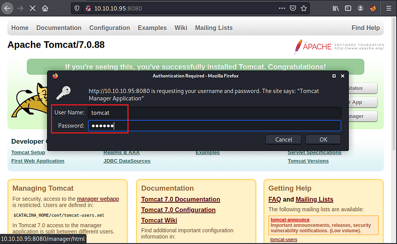Screen dimensions: 397x244
Task: Open Find Help nav item
Action: pyautogui.click(x=366, y=28)
